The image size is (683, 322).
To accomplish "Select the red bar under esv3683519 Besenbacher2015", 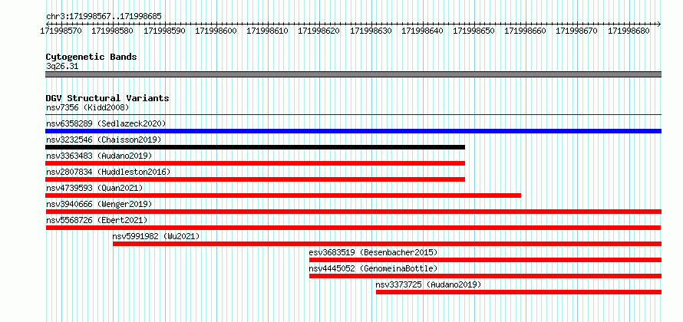I will [x=485, y=260].
